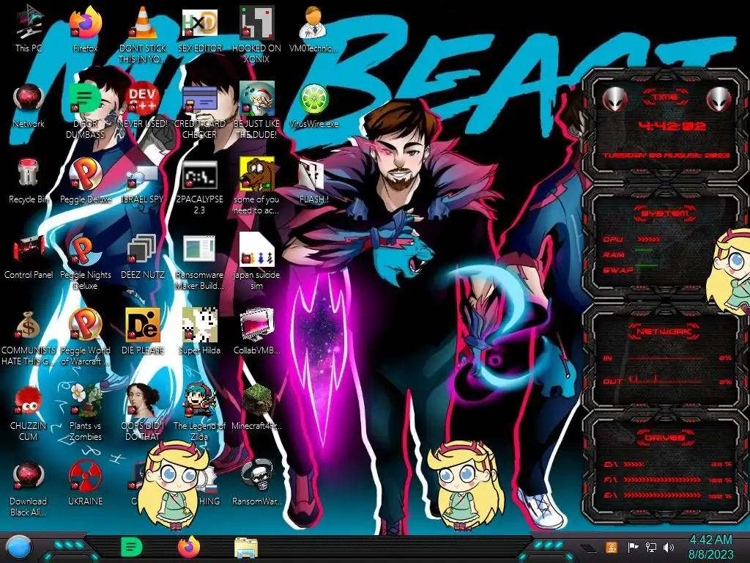Select the DIE PLEASE yellow De icon

(x=143, y=325)
